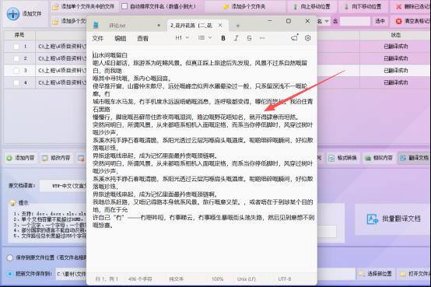Open the 格式转换 tool
The width and height of the screenshot is (431, 287).
343,158
